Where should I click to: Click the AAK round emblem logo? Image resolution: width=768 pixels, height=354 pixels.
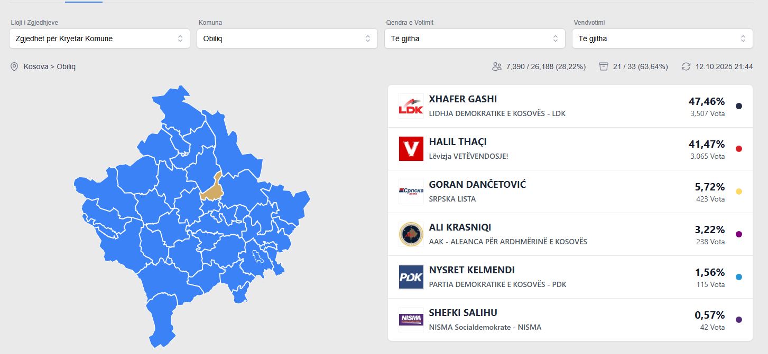coord(411,234)
